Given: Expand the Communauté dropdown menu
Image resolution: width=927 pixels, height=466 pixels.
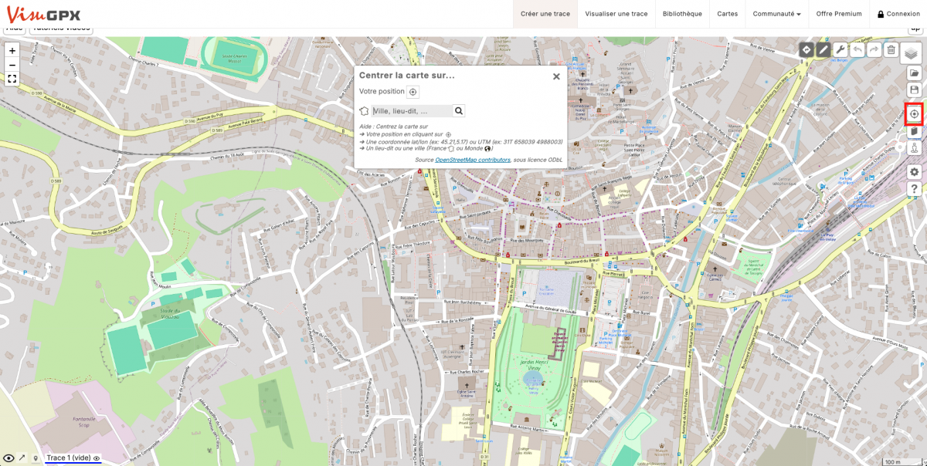Looking at the screenshot, I should (776, 14).
